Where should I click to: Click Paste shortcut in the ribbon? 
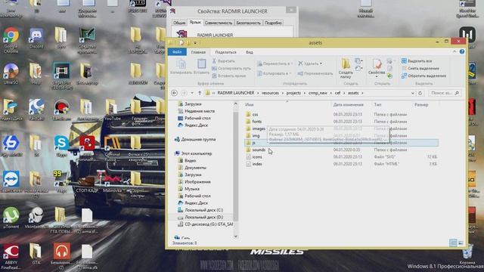pyautogui.click(x=229, y=76)
